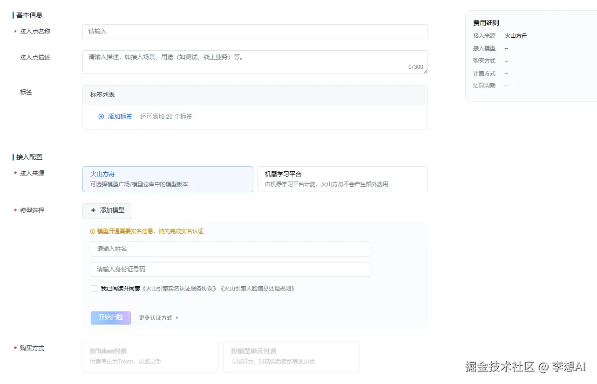Click the 还可添加 20 个标签 text
Image resolution: width=597 pixels, height=384 pixels.
pyautogui.click(x=166, y=117)
